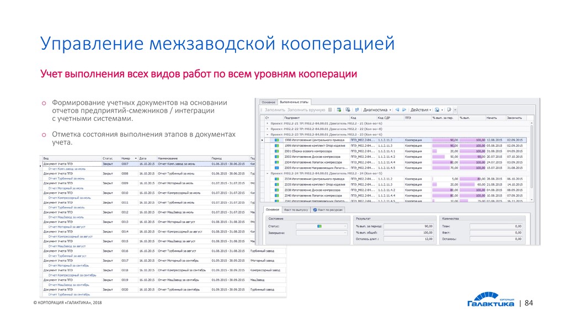The height and width of the screenshot is (318, 565).
Task: Click status icon of row 2004 Изготовление Лопаток компрессора
Action: [277, 162]
